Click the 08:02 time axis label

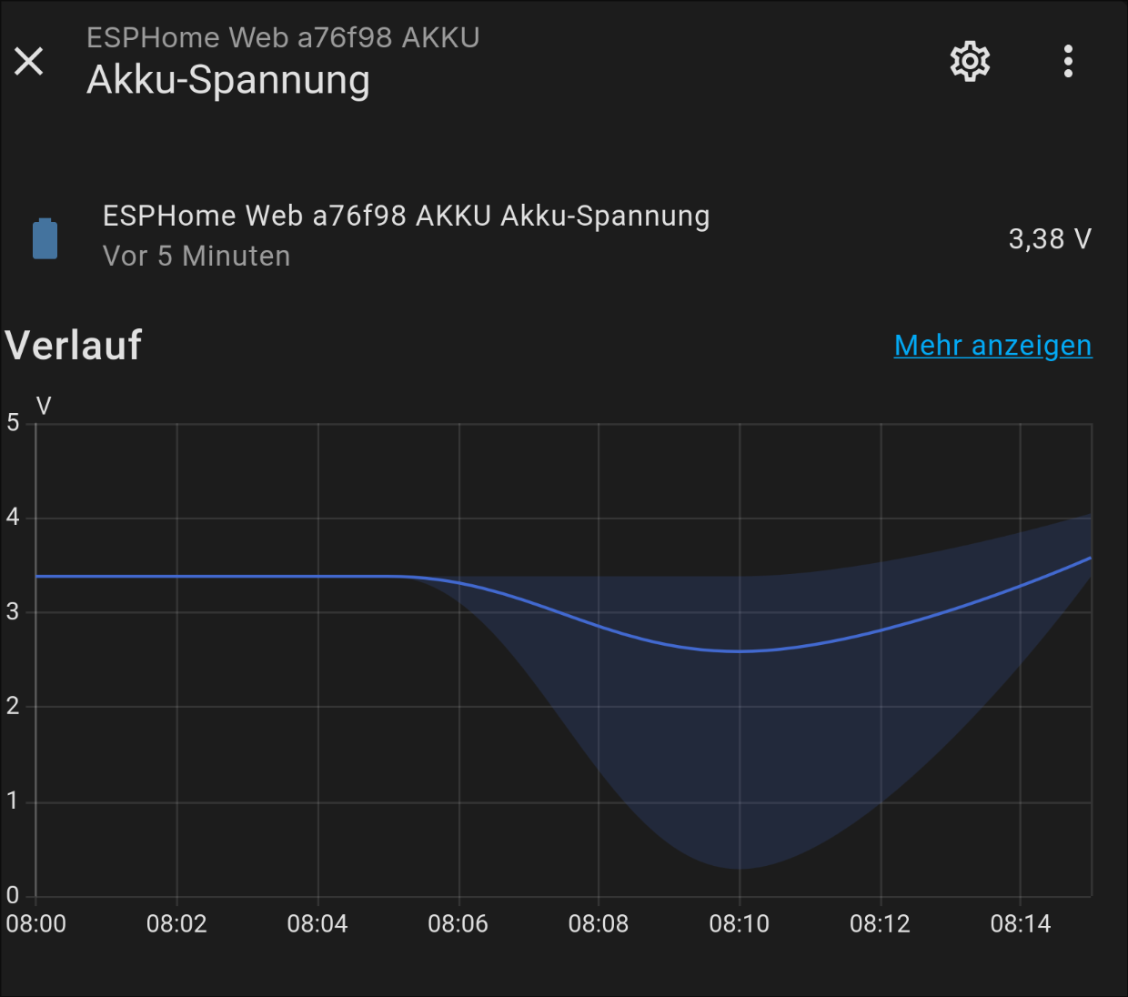click(x=176, y=924)
